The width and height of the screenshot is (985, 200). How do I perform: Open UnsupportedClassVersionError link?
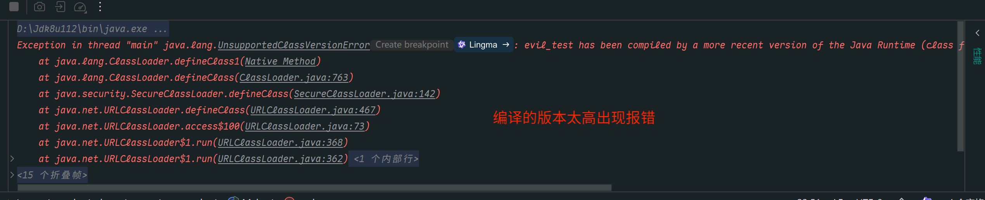[294, 45]
